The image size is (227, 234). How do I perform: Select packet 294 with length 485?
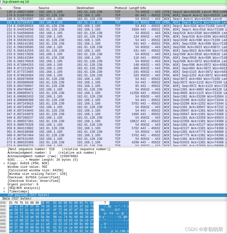pos(113,68)
